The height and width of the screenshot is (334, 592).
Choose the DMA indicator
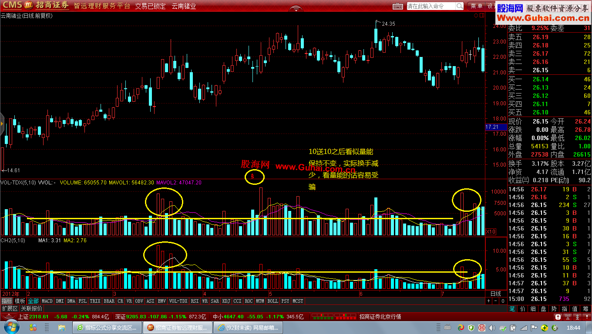[71, 301]
